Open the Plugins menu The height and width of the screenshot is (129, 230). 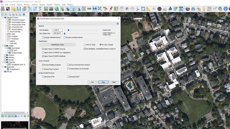(x=70, y=5)
